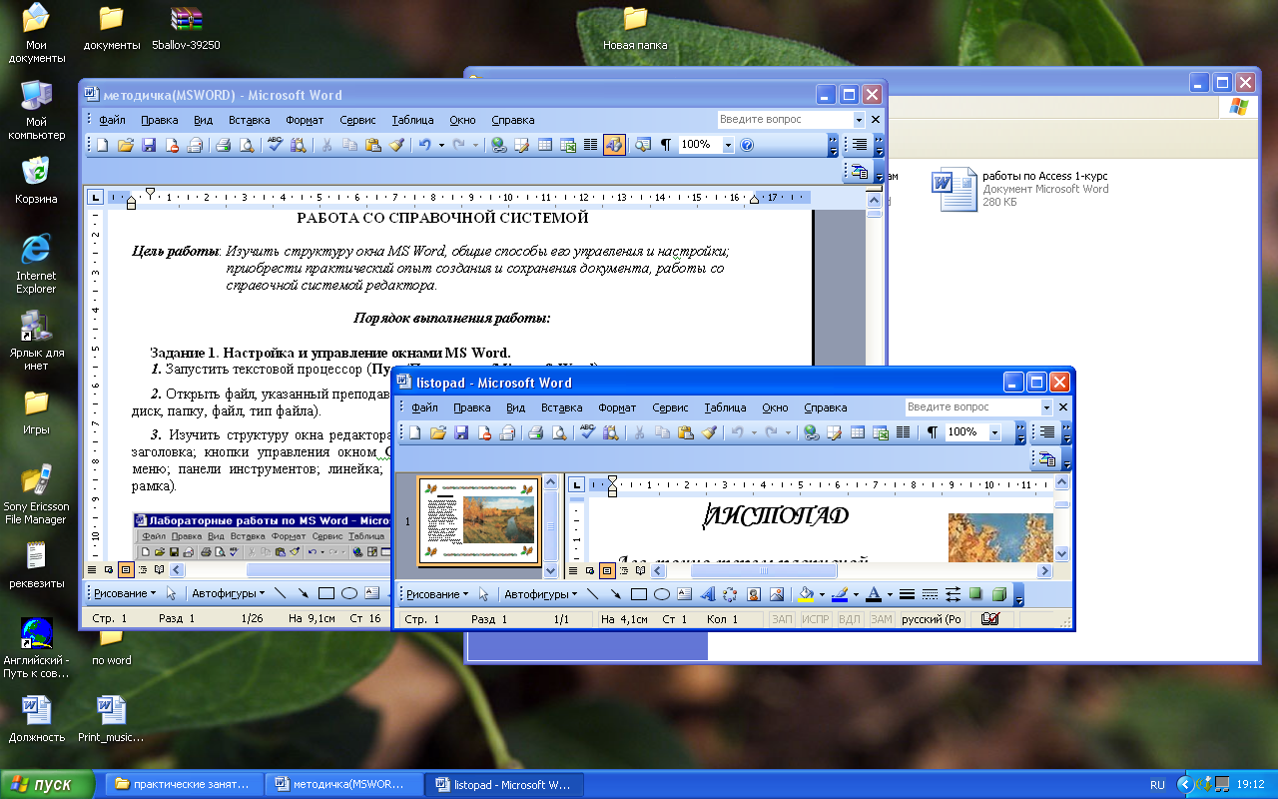1278x799 pixels.
Task: Click Line Style icon in listopad drawing toolbar
Action: tap(907, 594)
